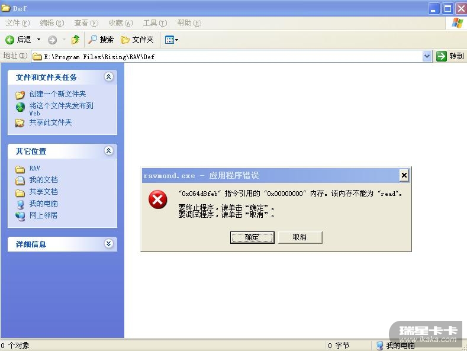Click the green Back arrow icon
This screenshot has height=351, width=467.
pos(9,40)
